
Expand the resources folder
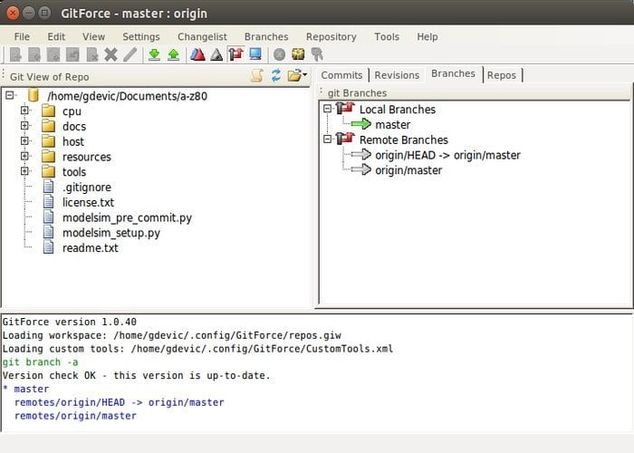pos(24,156)
